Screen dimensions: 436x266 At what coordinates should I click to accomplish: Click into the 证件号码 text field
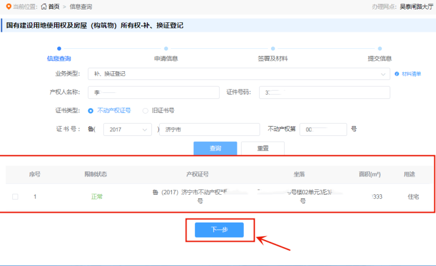point(324,92)
